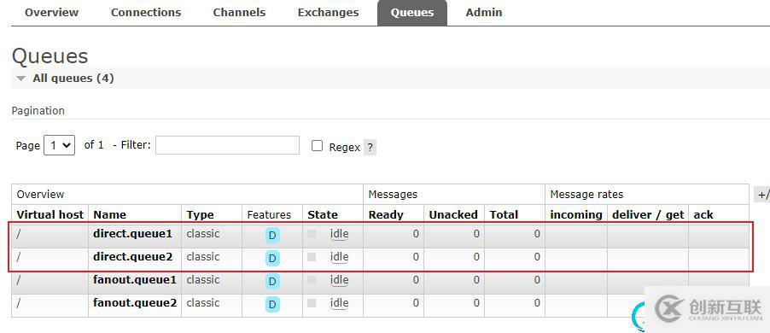Click Unacked count of direct.queue2
This screenshot has height=333, width=770.
tap(476, 257)
